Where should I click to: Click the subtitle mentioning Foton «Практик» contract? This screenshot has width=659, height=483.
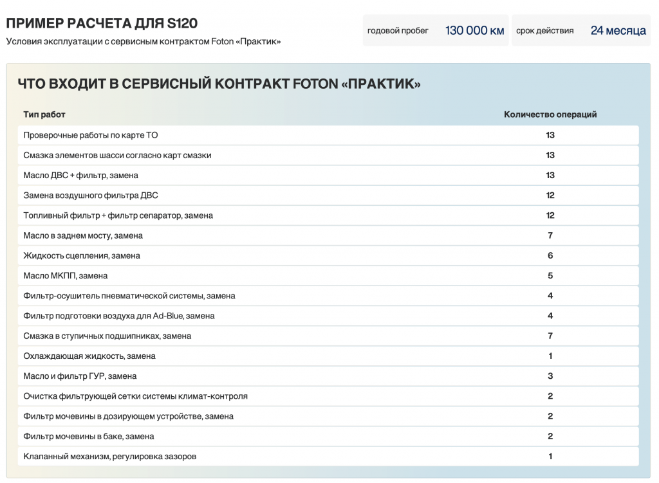tap(144, 42)
